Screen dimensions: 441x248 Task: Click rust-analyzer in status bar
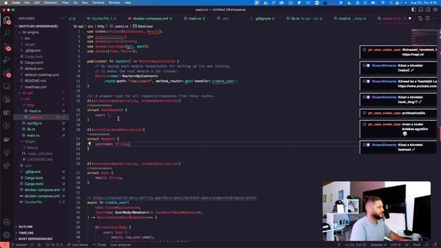click(x=121, y=245)
